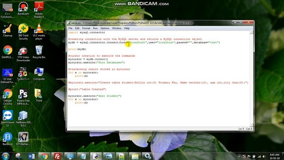
Task: Open 360 Total Security shortcut
Action: (23, 32)
